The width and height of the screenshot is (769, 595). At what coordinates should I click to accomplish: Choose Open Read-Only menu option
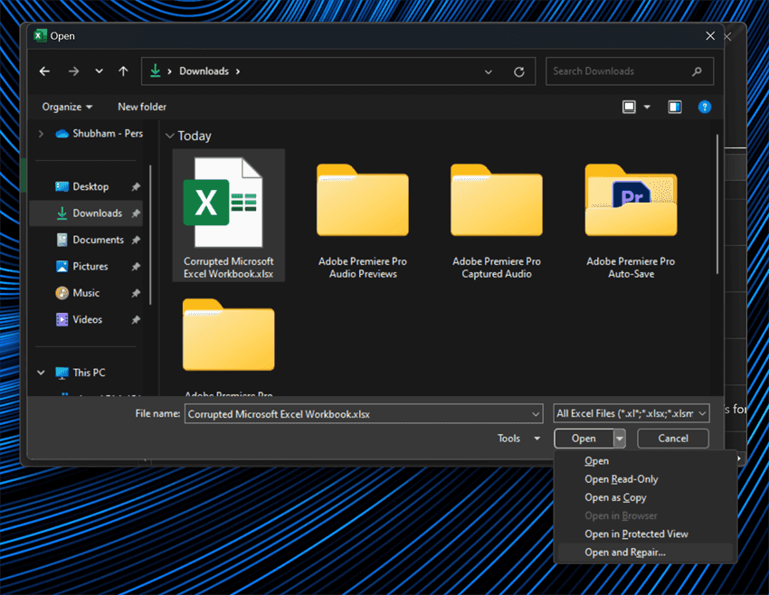[x=645, y=479]
